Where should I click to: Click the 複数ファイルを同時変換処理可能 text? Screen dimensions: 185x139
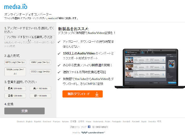(x=84, y=72)
